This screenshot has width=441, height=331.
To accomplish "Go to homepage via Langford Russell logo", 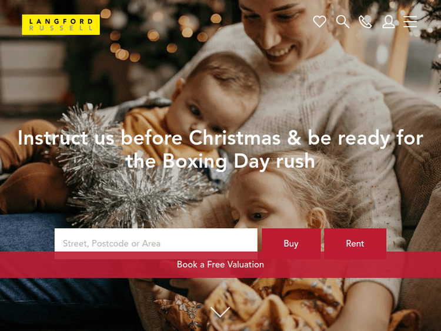I will 61,25.
